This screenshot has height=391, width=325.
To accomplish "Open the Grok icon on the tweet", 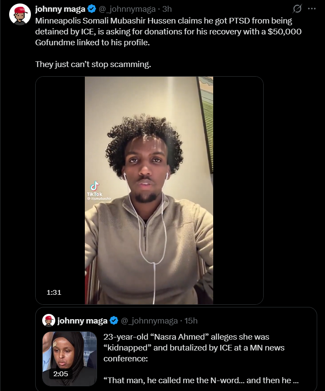I will point(297,9).
